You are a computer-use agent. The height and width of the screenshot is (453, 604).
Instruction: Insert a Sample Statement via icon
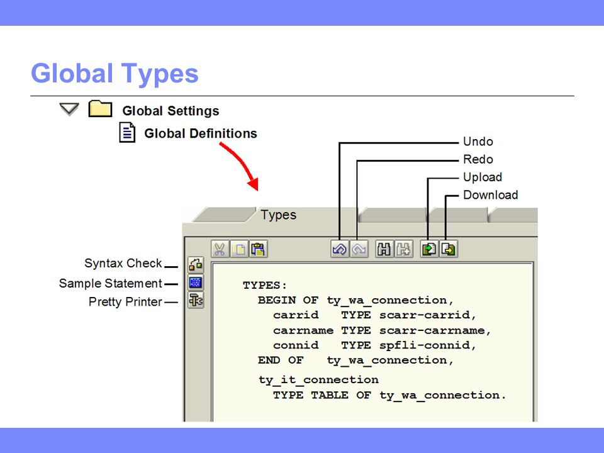[196, 282]
